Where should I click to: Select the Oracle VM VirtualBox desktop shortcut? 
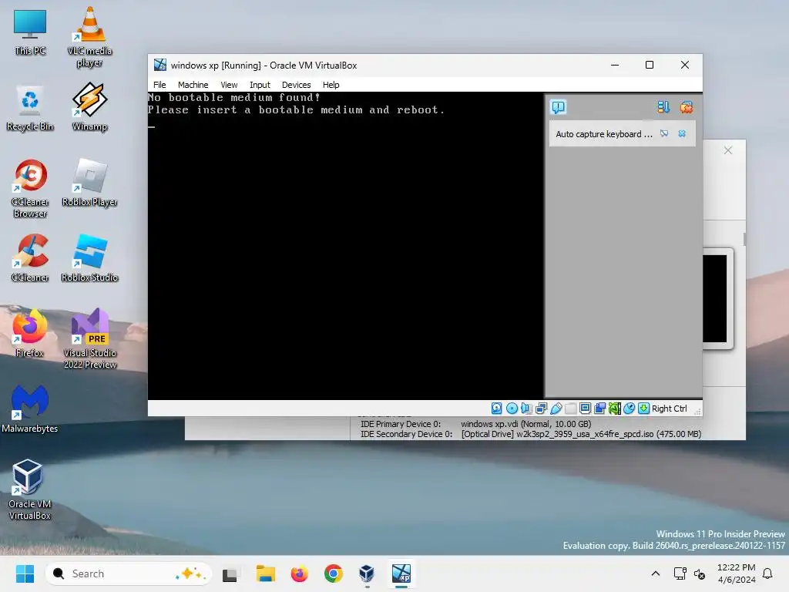(30, 489)
